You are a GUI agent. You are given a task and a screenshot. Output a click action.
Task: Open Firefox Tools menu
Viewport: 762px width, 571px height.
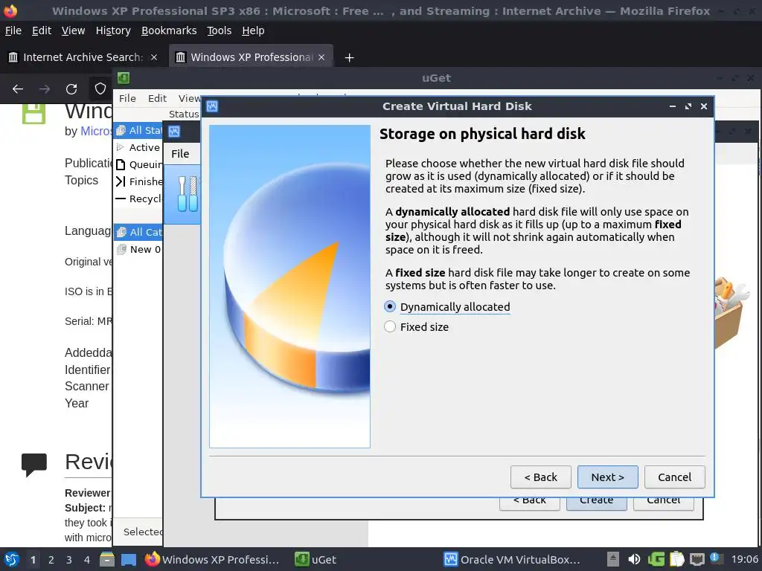tap(220, 30)
